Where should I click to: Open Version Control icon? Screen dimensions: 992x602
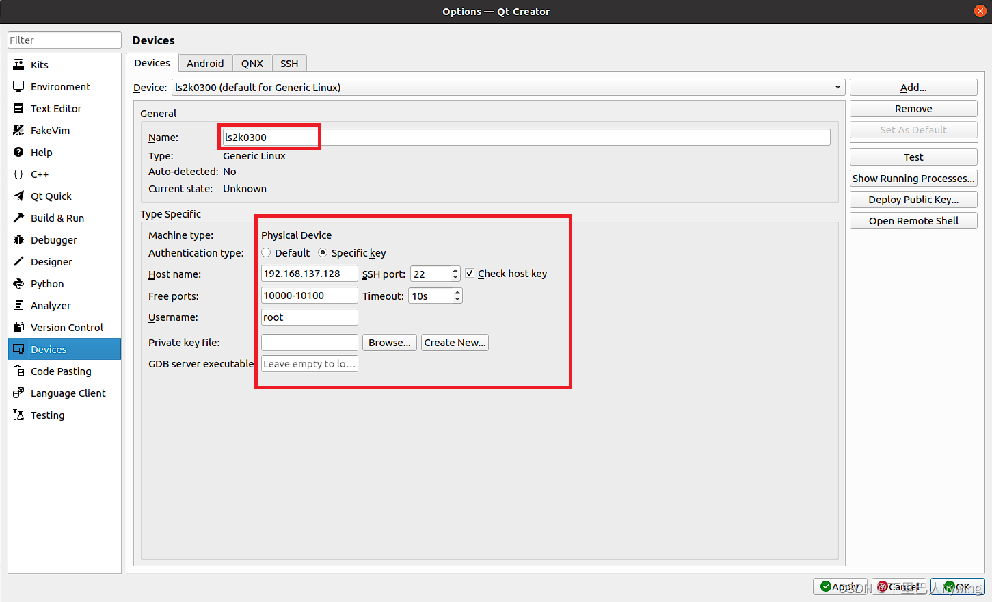[x=18, y=327]
